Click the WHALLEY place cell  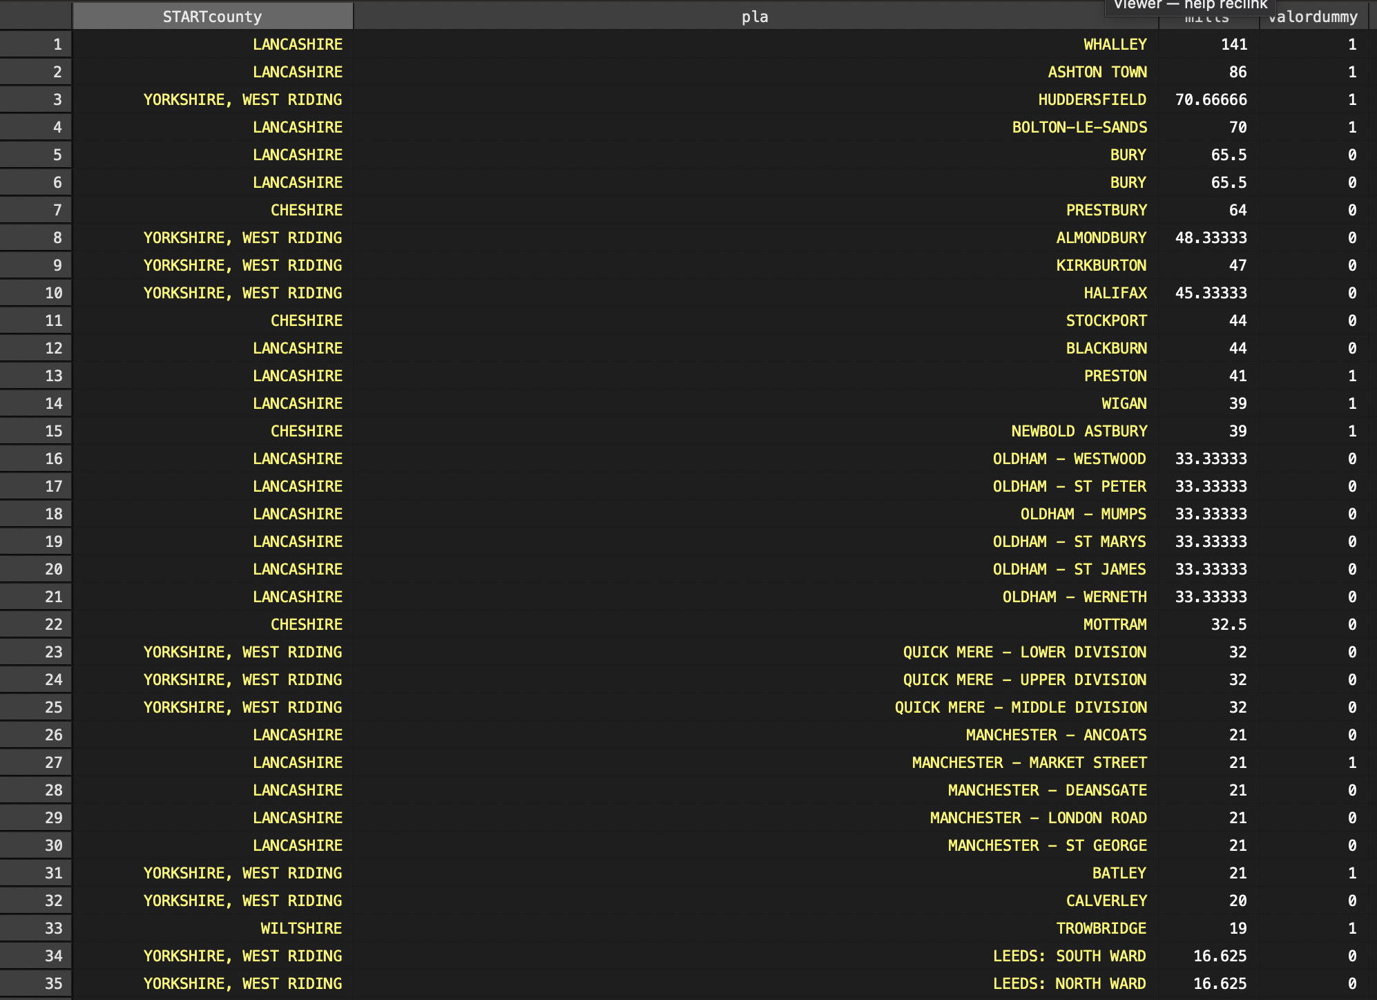[1115, 44]
